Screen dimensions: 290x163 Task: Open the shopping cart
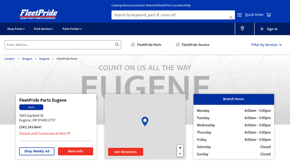269,15
